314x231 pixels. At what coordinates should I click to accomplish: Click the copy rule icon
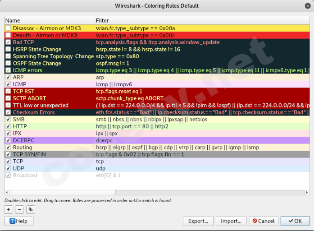31,209
